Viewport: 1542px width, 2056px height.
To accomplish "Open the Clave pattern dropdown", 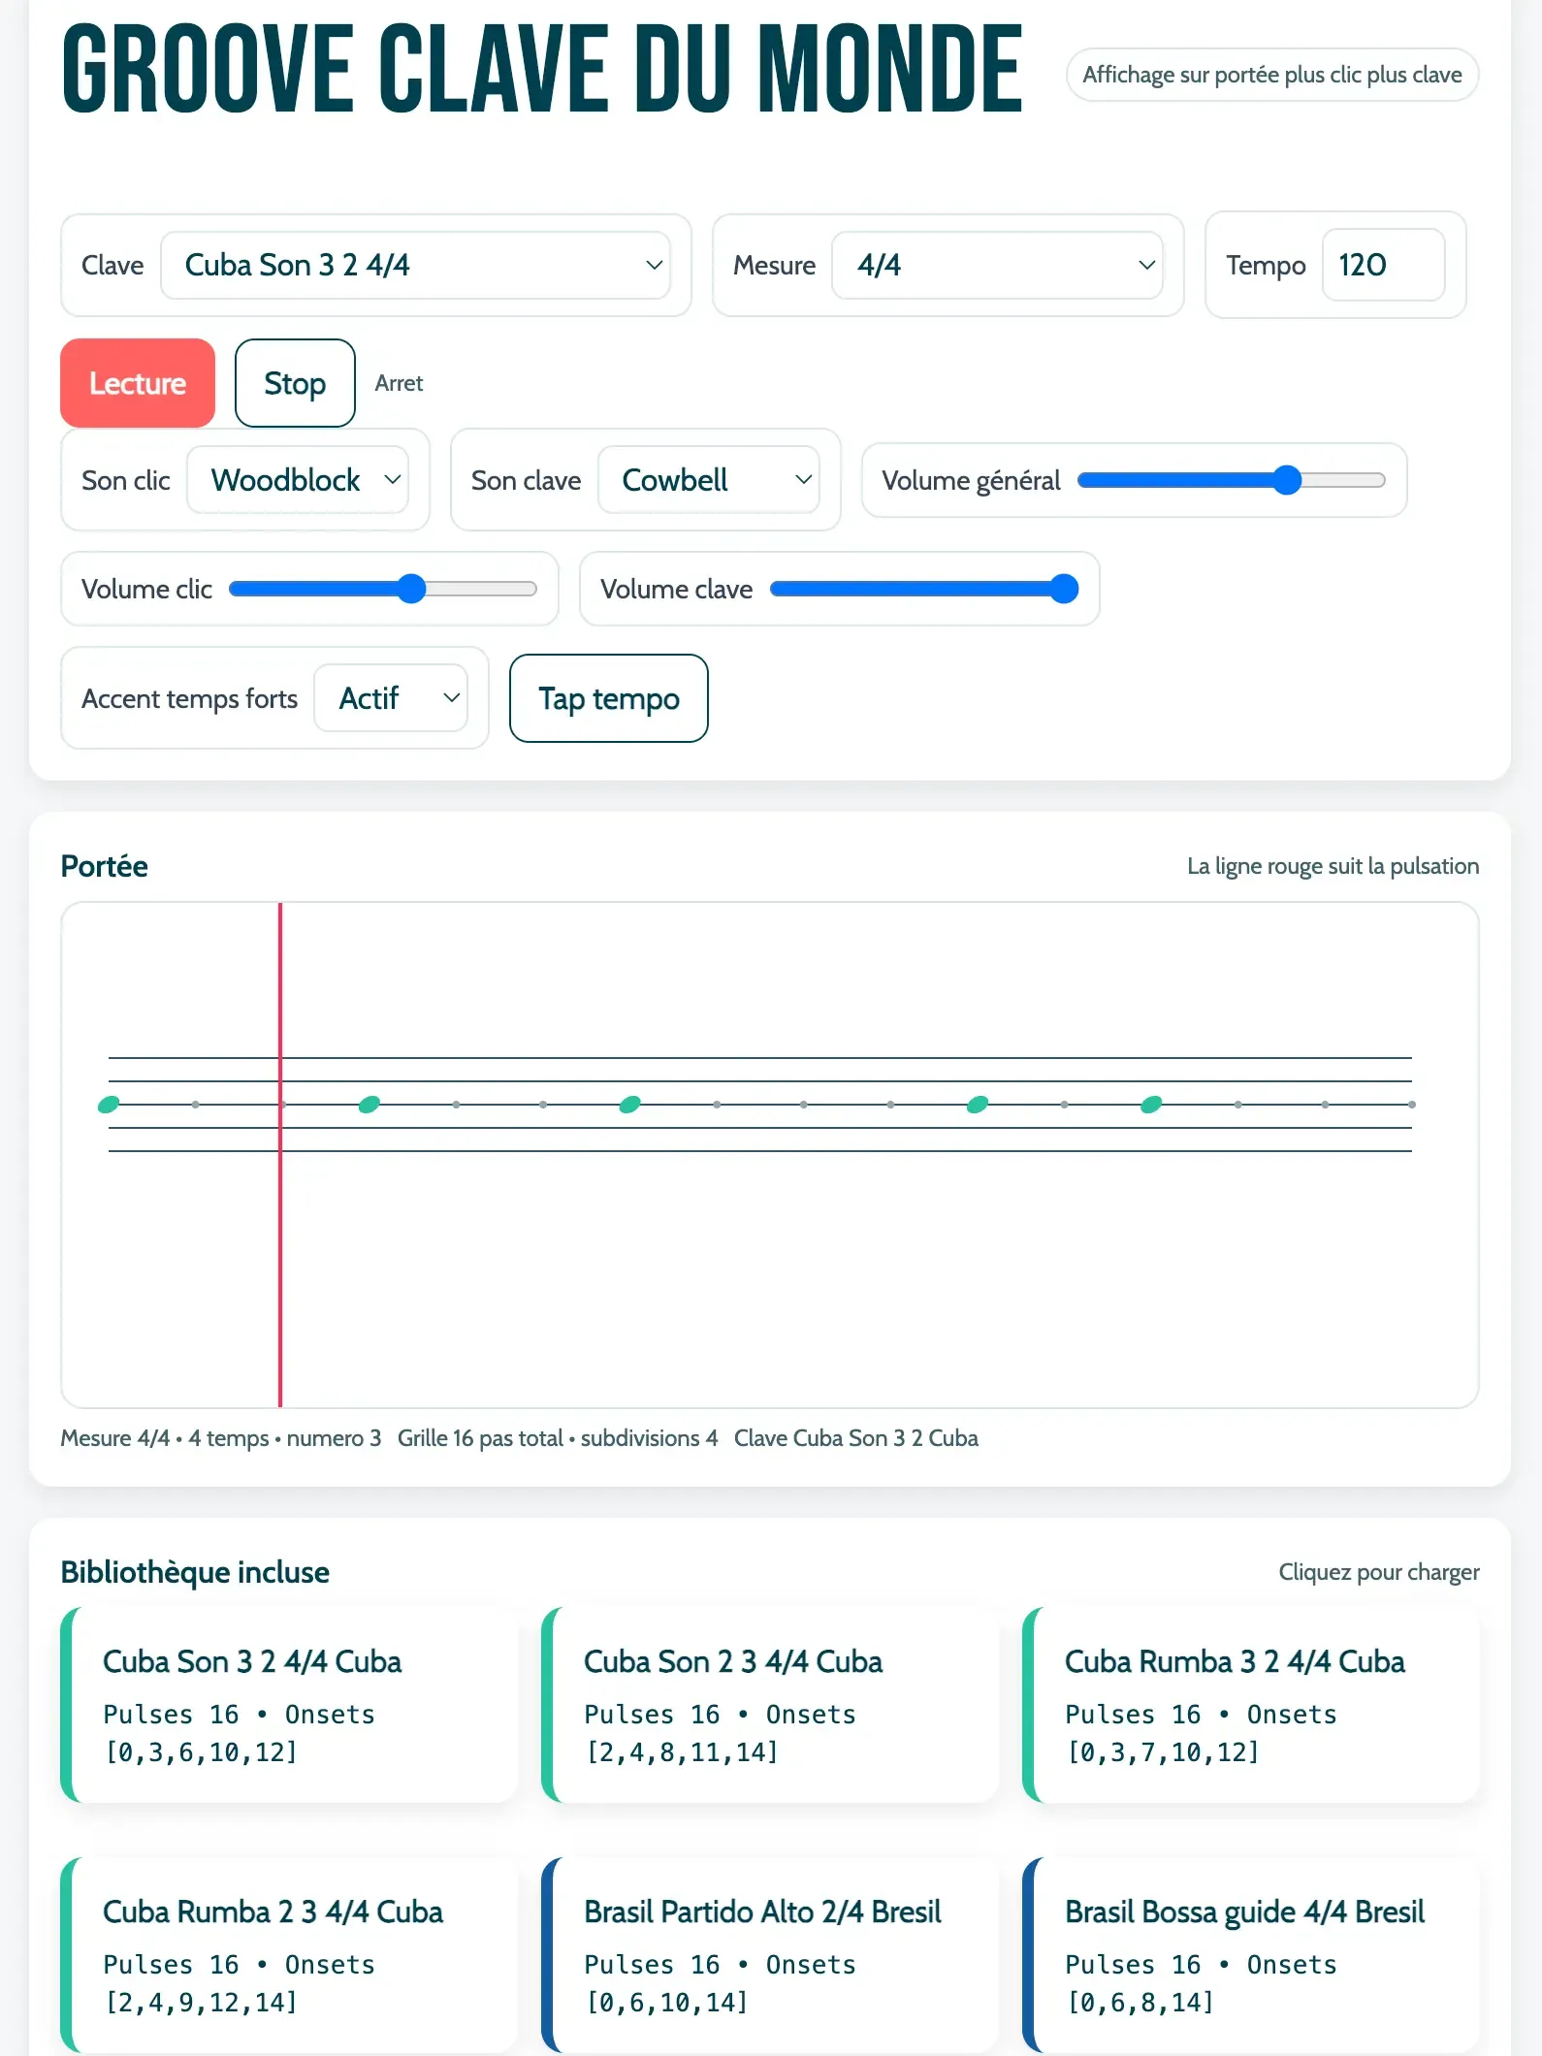I will pos(415,265).
